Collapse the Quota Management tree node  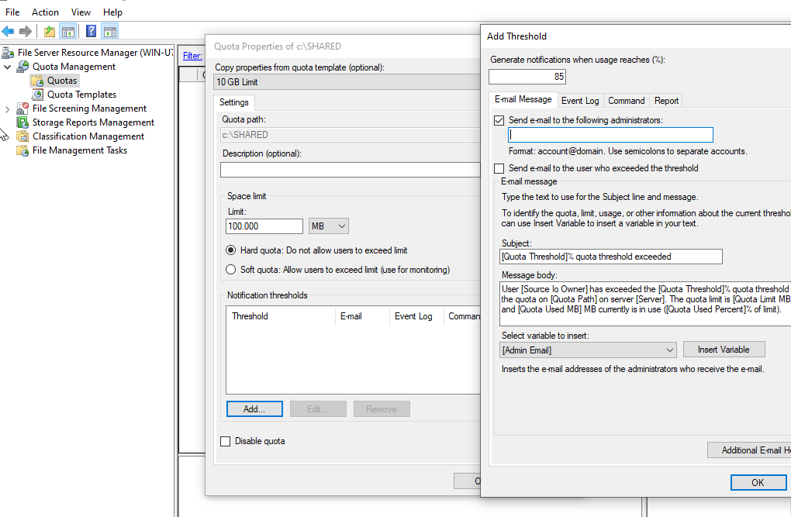[8, 67]
